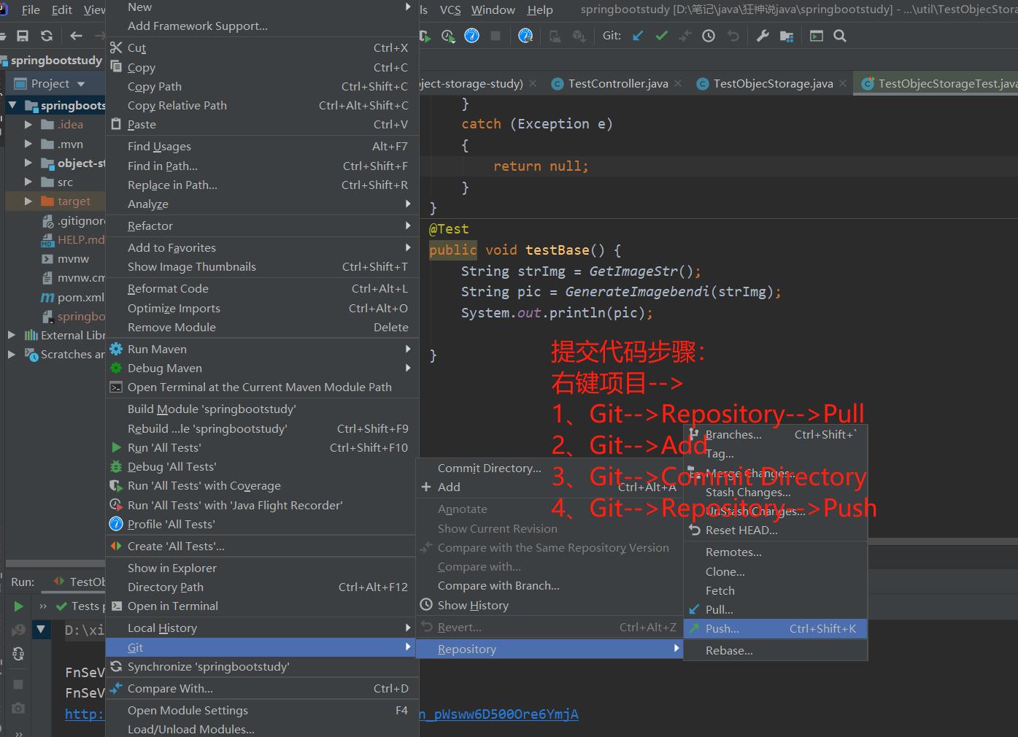Click the Terminal window toolbar icon
This screenshot has height=737, width=1018.
[817, 36]
